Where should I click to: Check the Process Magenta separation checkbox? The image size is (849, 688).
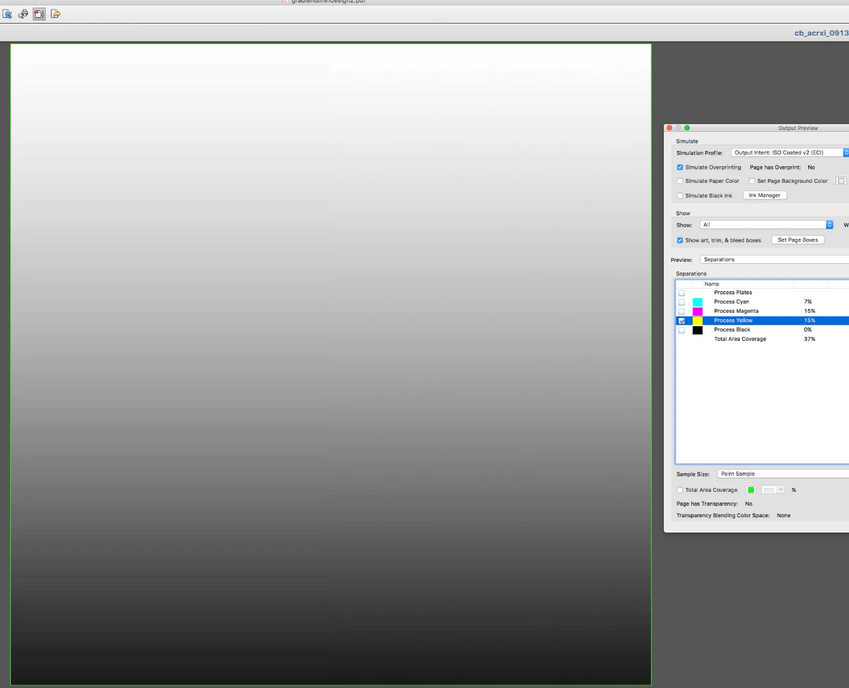point(682,312)
